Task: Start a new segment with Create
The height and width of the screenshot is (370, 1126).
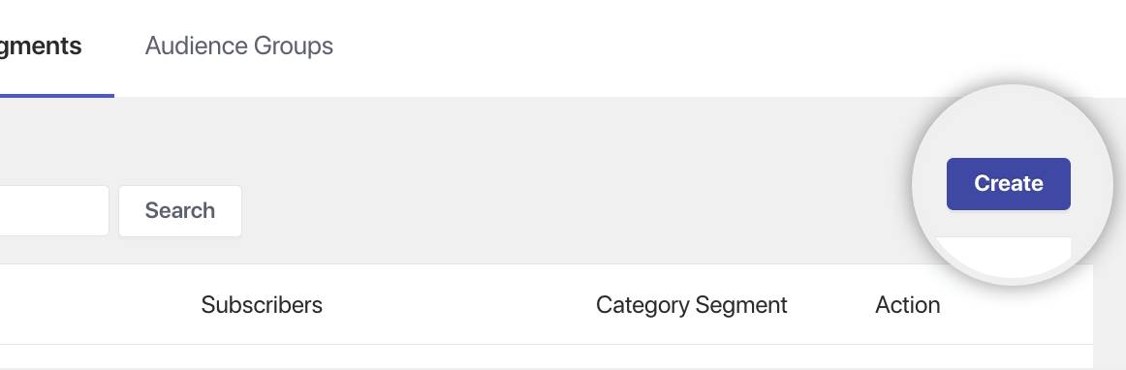Action: point(1008,184)
